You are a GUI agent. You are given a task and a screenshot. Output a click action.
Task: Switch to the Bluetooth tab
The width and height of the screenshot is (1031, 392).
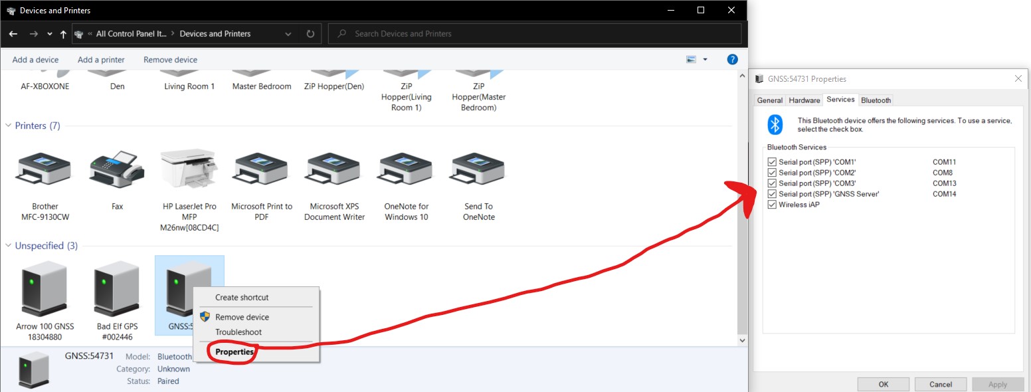[x=876, y=100]
